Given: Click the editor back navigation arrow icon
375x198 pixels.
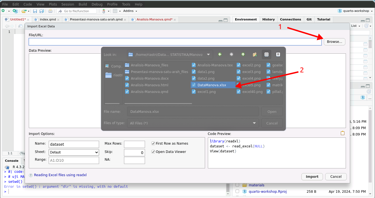Looking at the screenshot, I should click(x=7, y=26).
